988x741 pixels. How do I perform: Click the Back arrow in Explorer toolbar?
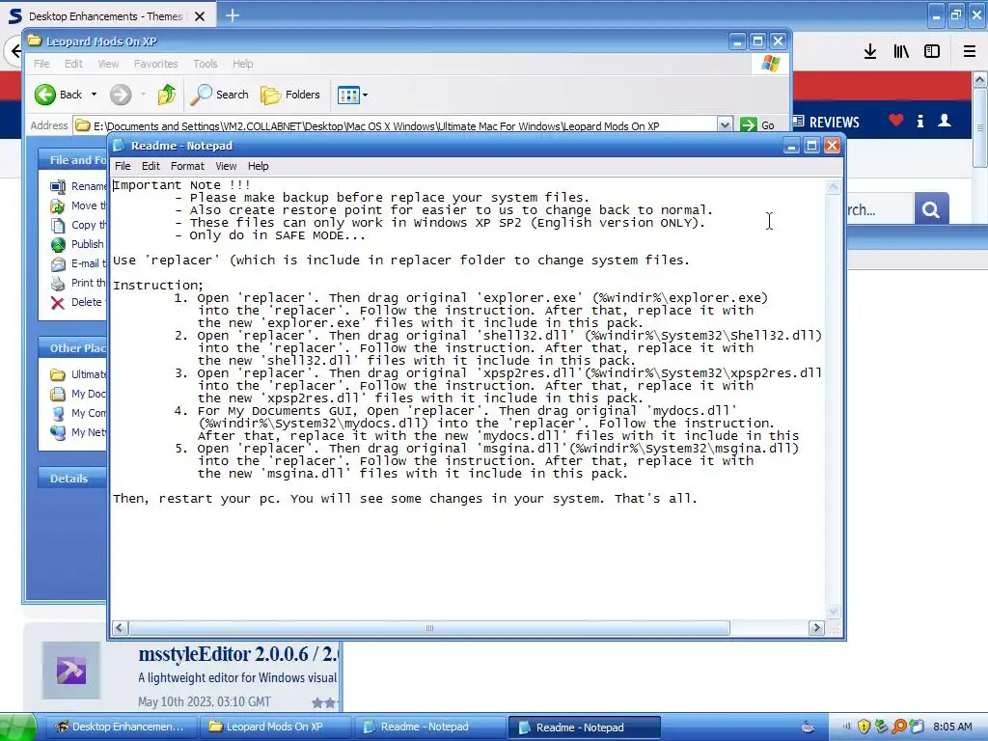tap(44, 95)
